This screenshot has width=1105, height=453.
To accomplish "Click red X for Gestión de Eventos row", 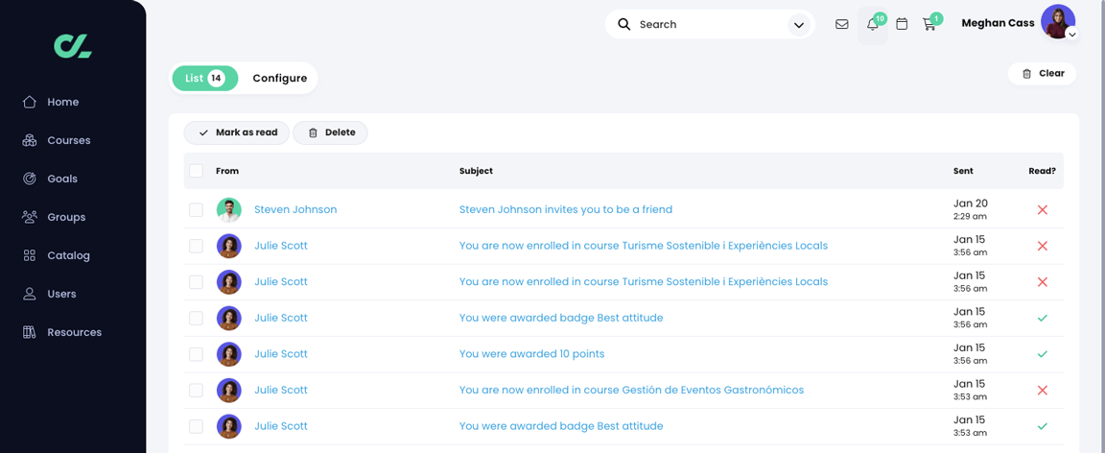I will pyautogui.click(x=1043, y=391).
